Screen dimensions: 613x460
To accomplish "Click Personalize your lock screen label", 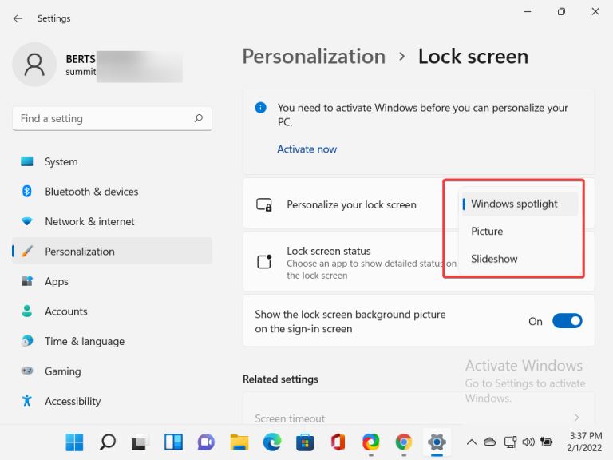I will 351,204.
